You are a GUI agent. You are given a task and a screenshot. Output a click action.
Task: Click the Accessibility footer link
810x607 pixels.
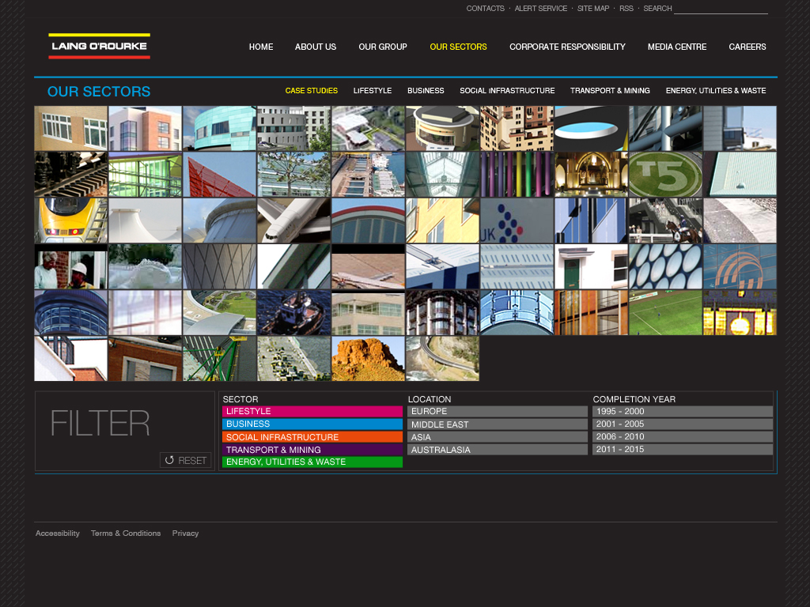[58, 533]
